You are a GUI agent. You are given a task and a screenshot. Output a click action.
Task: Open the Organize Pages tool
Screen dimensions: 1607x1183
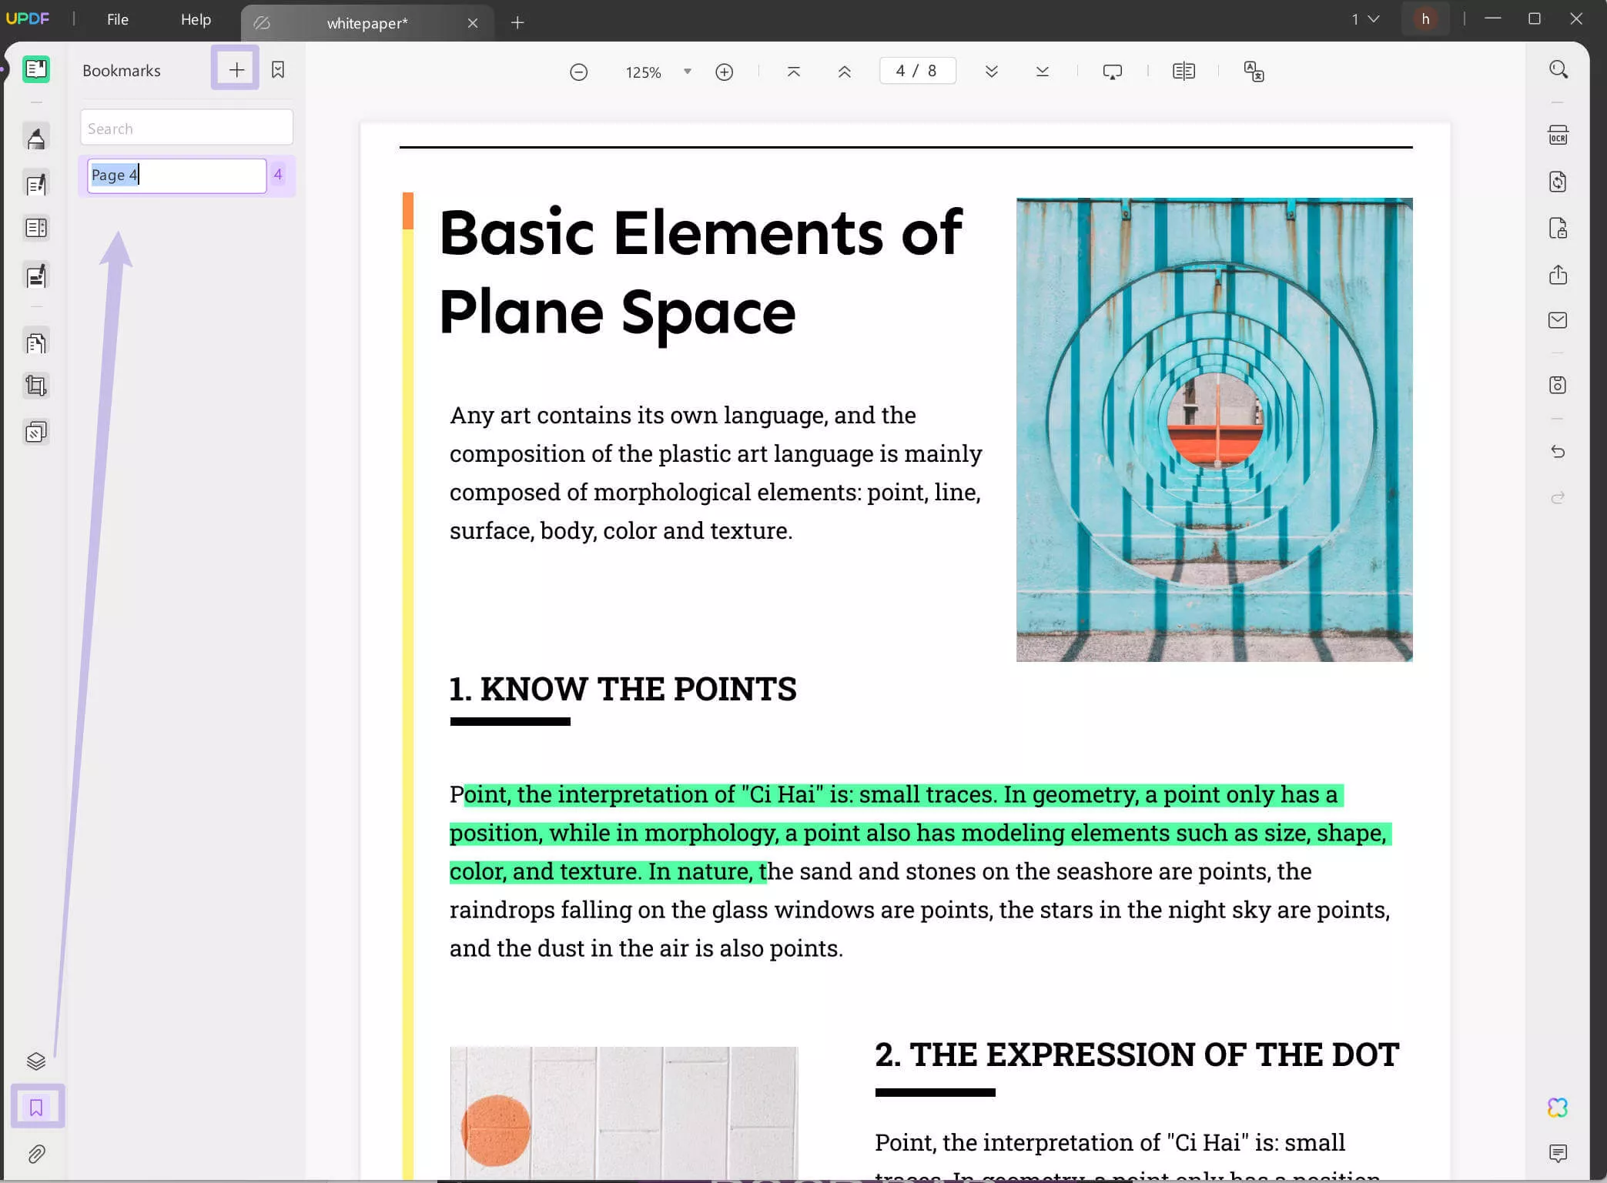point(35,228)
